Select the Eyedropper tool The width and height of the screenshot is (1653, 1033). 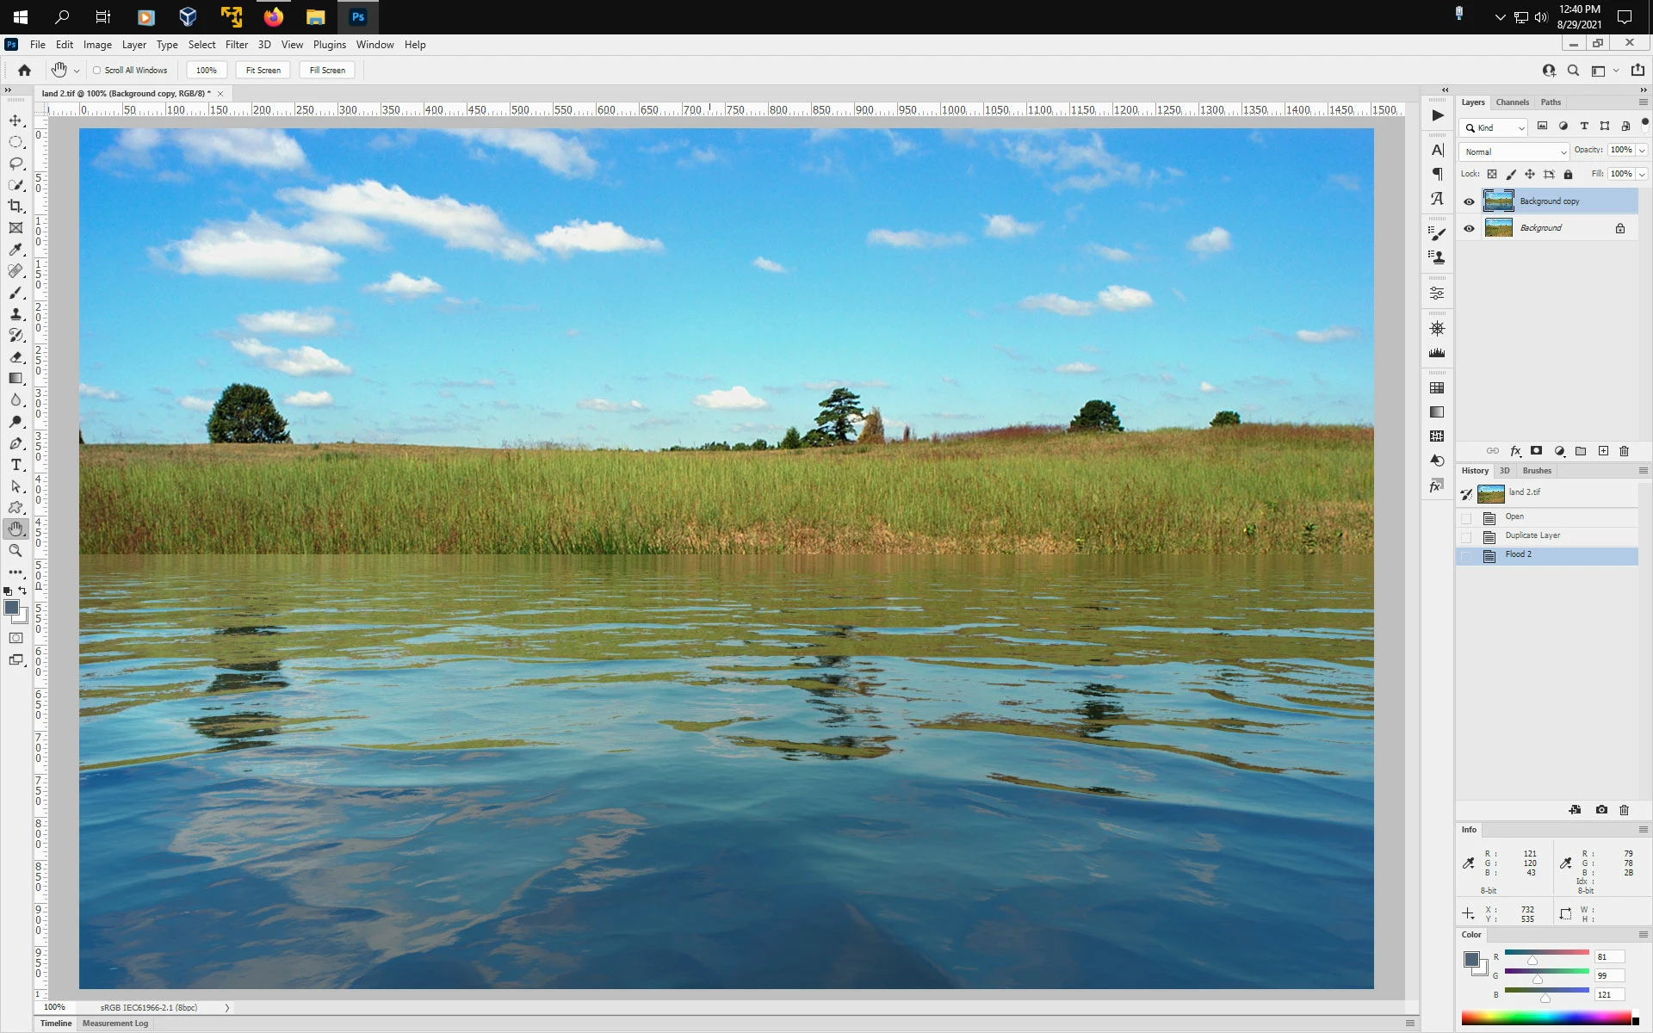(15, 250)
